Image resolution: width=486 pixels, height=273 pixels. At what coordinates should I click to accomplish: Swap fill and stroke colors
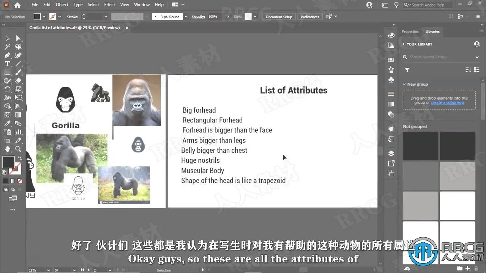[x=20, y=158]
